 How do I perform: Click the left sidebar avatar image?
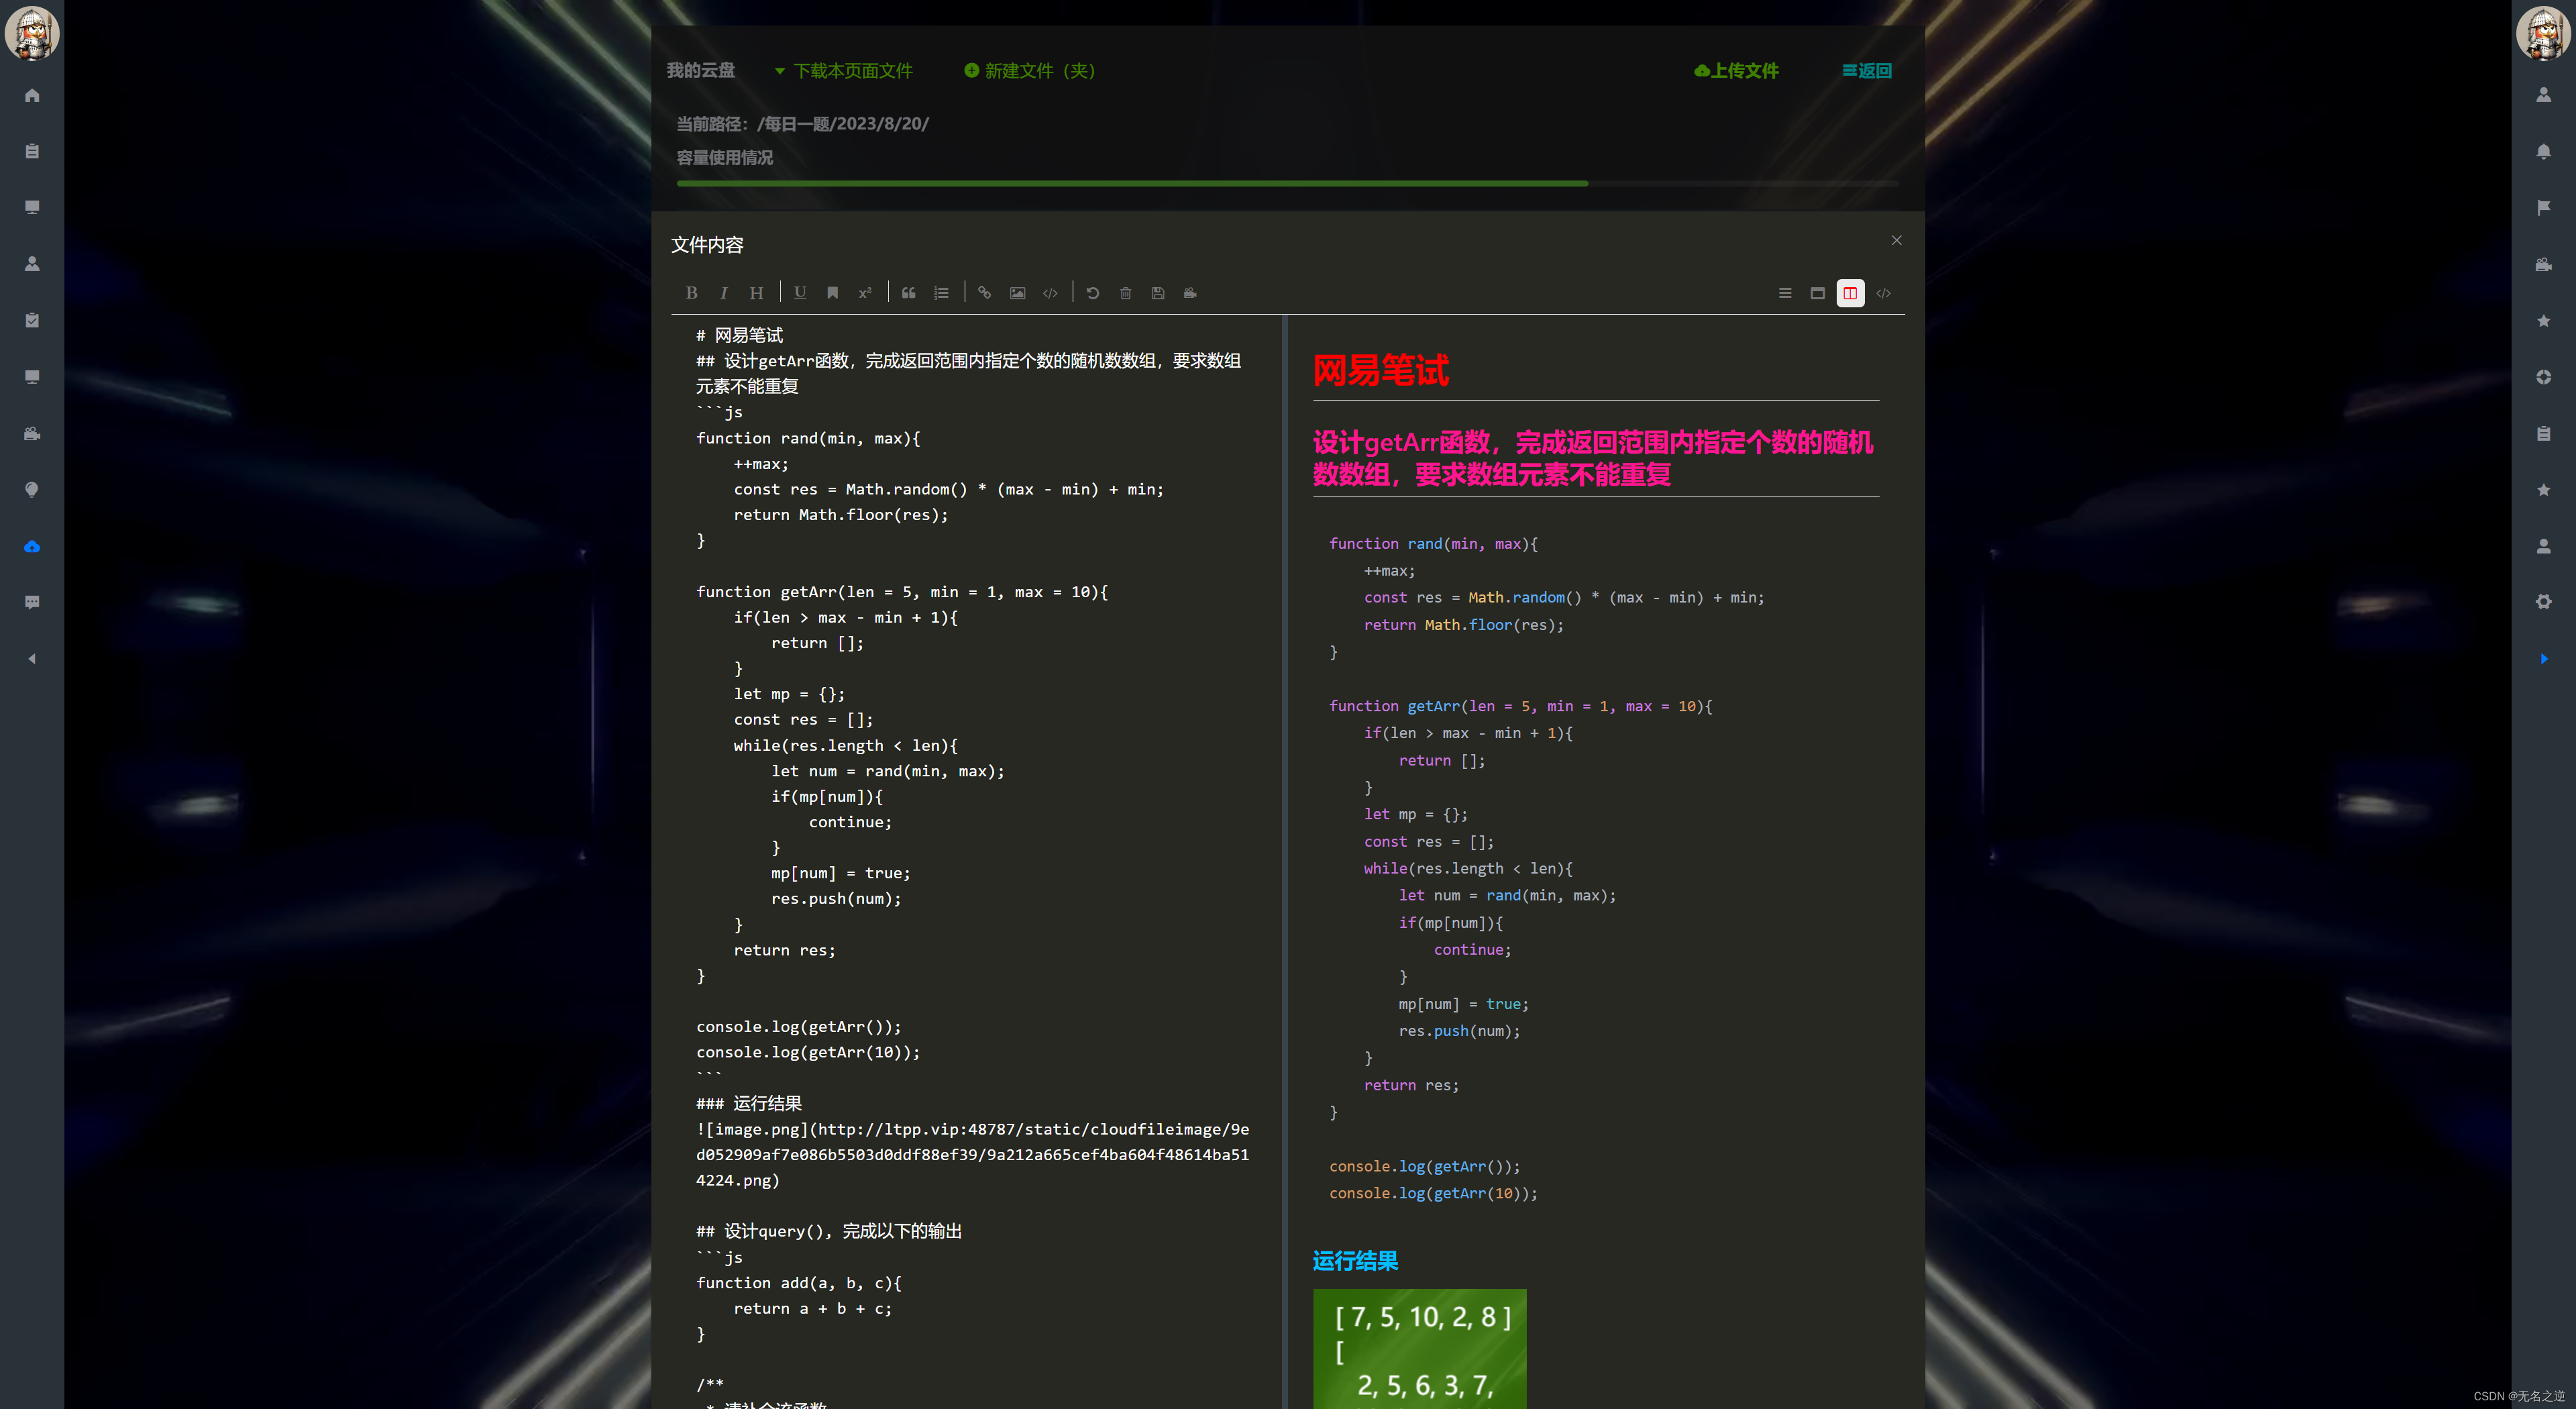(x=32, y=32)
